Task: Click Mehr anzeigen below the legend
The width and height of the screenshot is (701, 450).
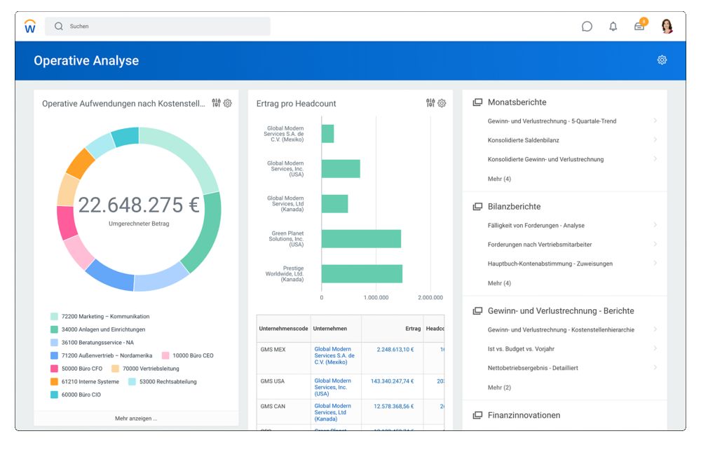Action: (x=136, y=418)
